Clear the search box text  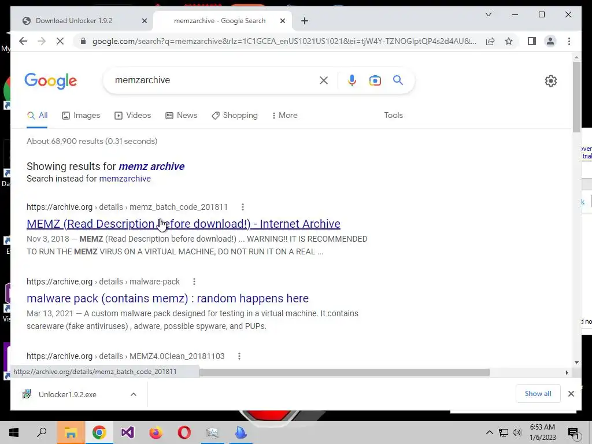pos(324,80)
